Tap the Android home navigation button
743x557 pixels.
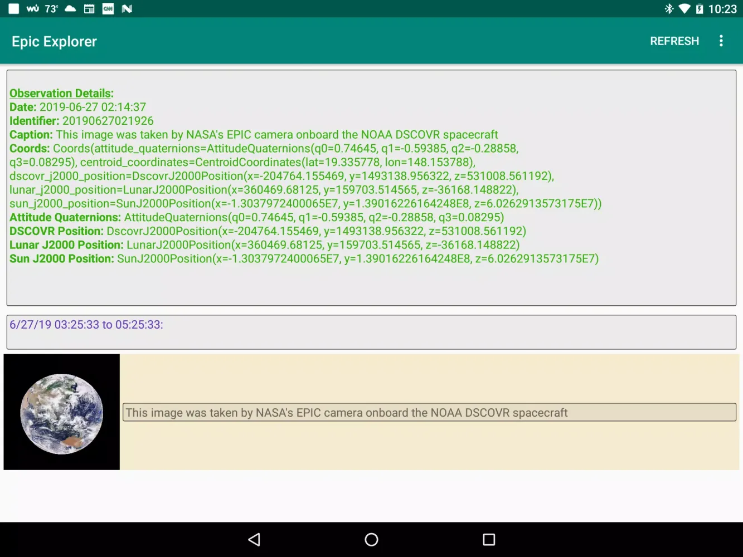(371, 539)
